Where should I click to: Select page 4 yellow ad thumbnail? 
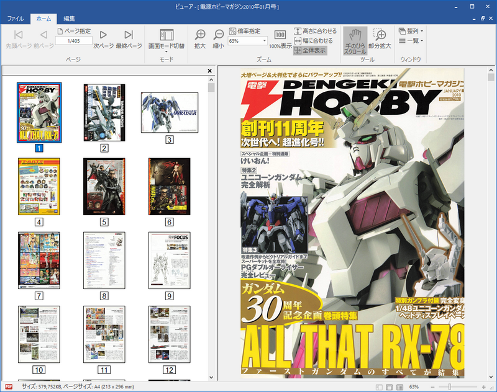39,187
